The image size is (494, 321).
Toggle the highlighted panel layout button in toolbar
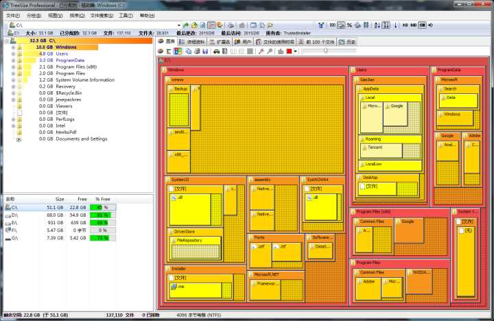211,25
